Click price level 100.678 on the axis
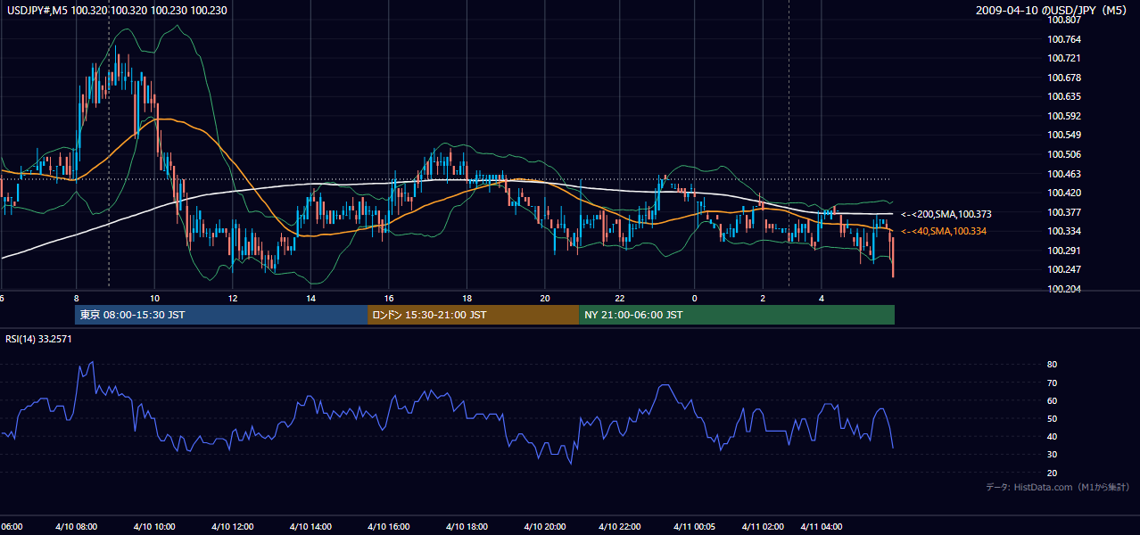Image resolution: width=1140 pixels, height=535 pixels. (x=1064, y=78)
